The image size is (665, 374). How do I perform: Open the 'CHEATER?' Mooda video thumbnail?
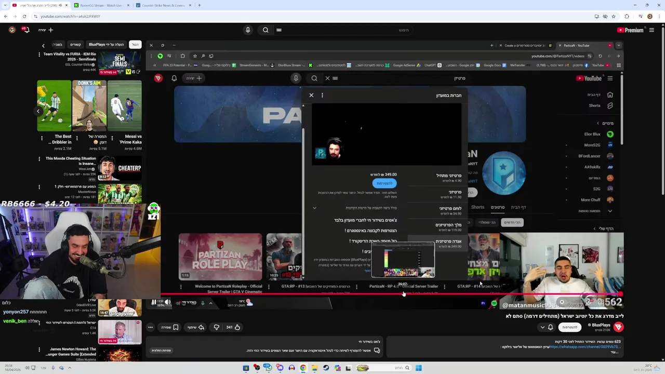(x=119, y=168)
